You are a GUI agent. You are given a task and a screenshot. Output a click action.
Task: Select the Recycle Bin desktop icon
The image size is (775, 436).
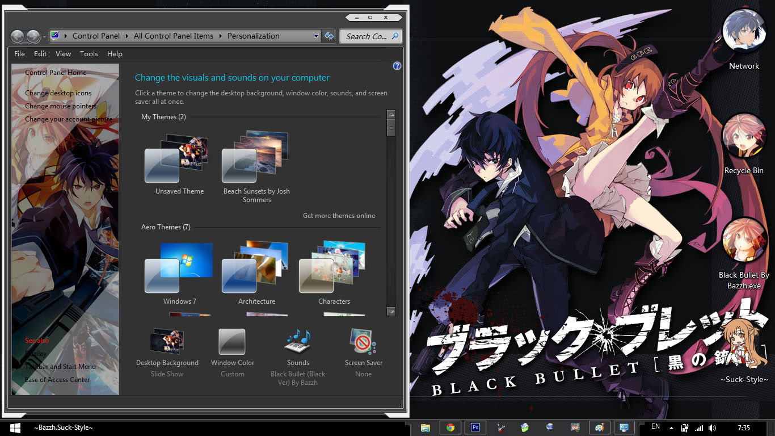(744, 144)
